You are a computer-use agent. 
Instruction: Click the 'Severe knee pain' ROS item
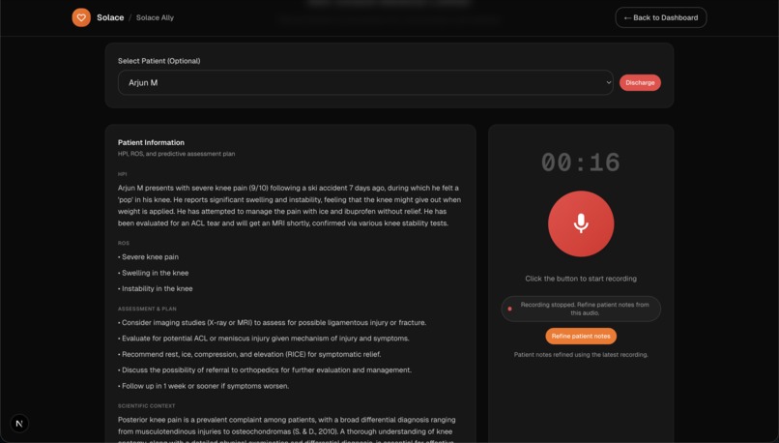coord(148,257)
